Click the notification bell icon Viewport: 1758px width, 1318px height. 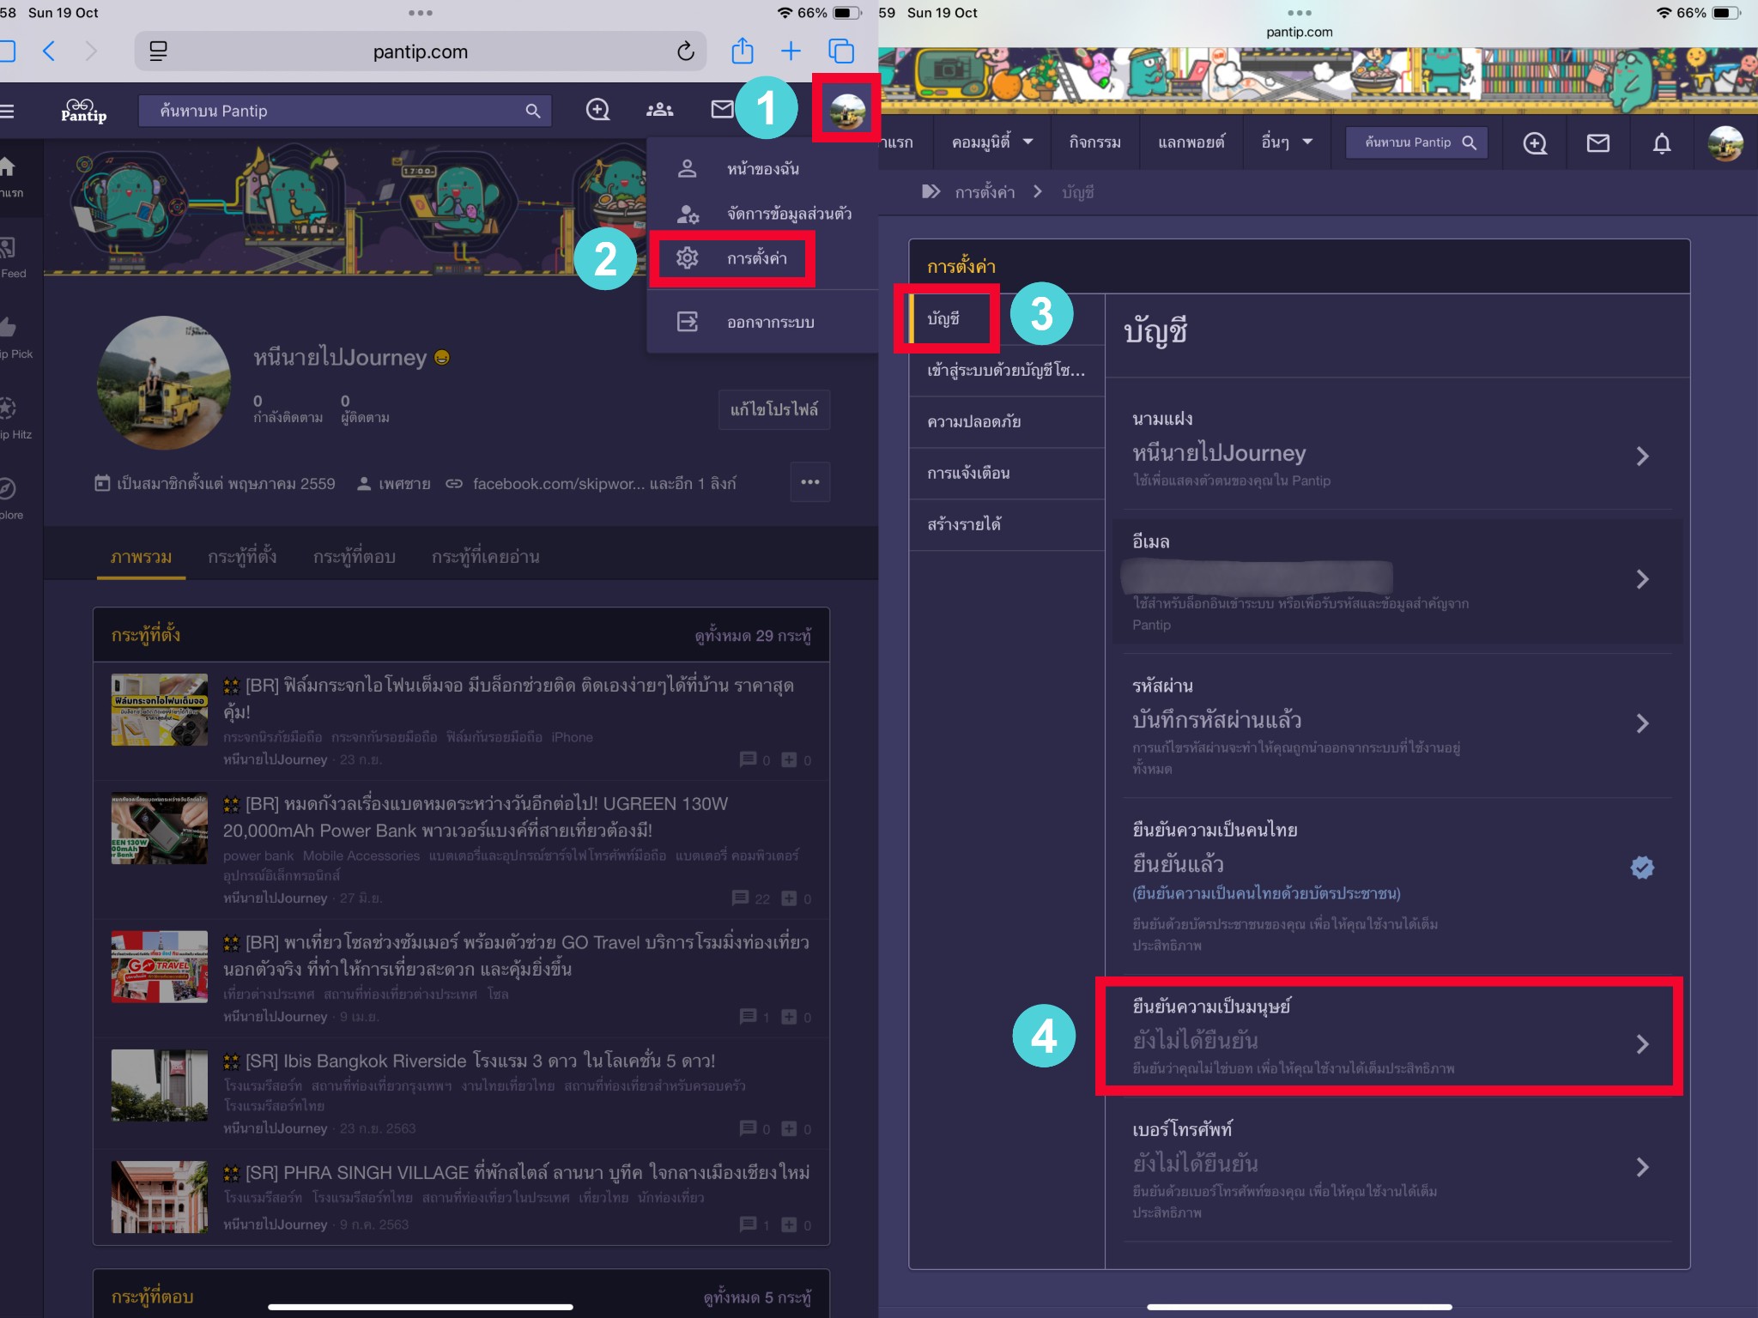pyautogui.click(x=1662, y=143)
